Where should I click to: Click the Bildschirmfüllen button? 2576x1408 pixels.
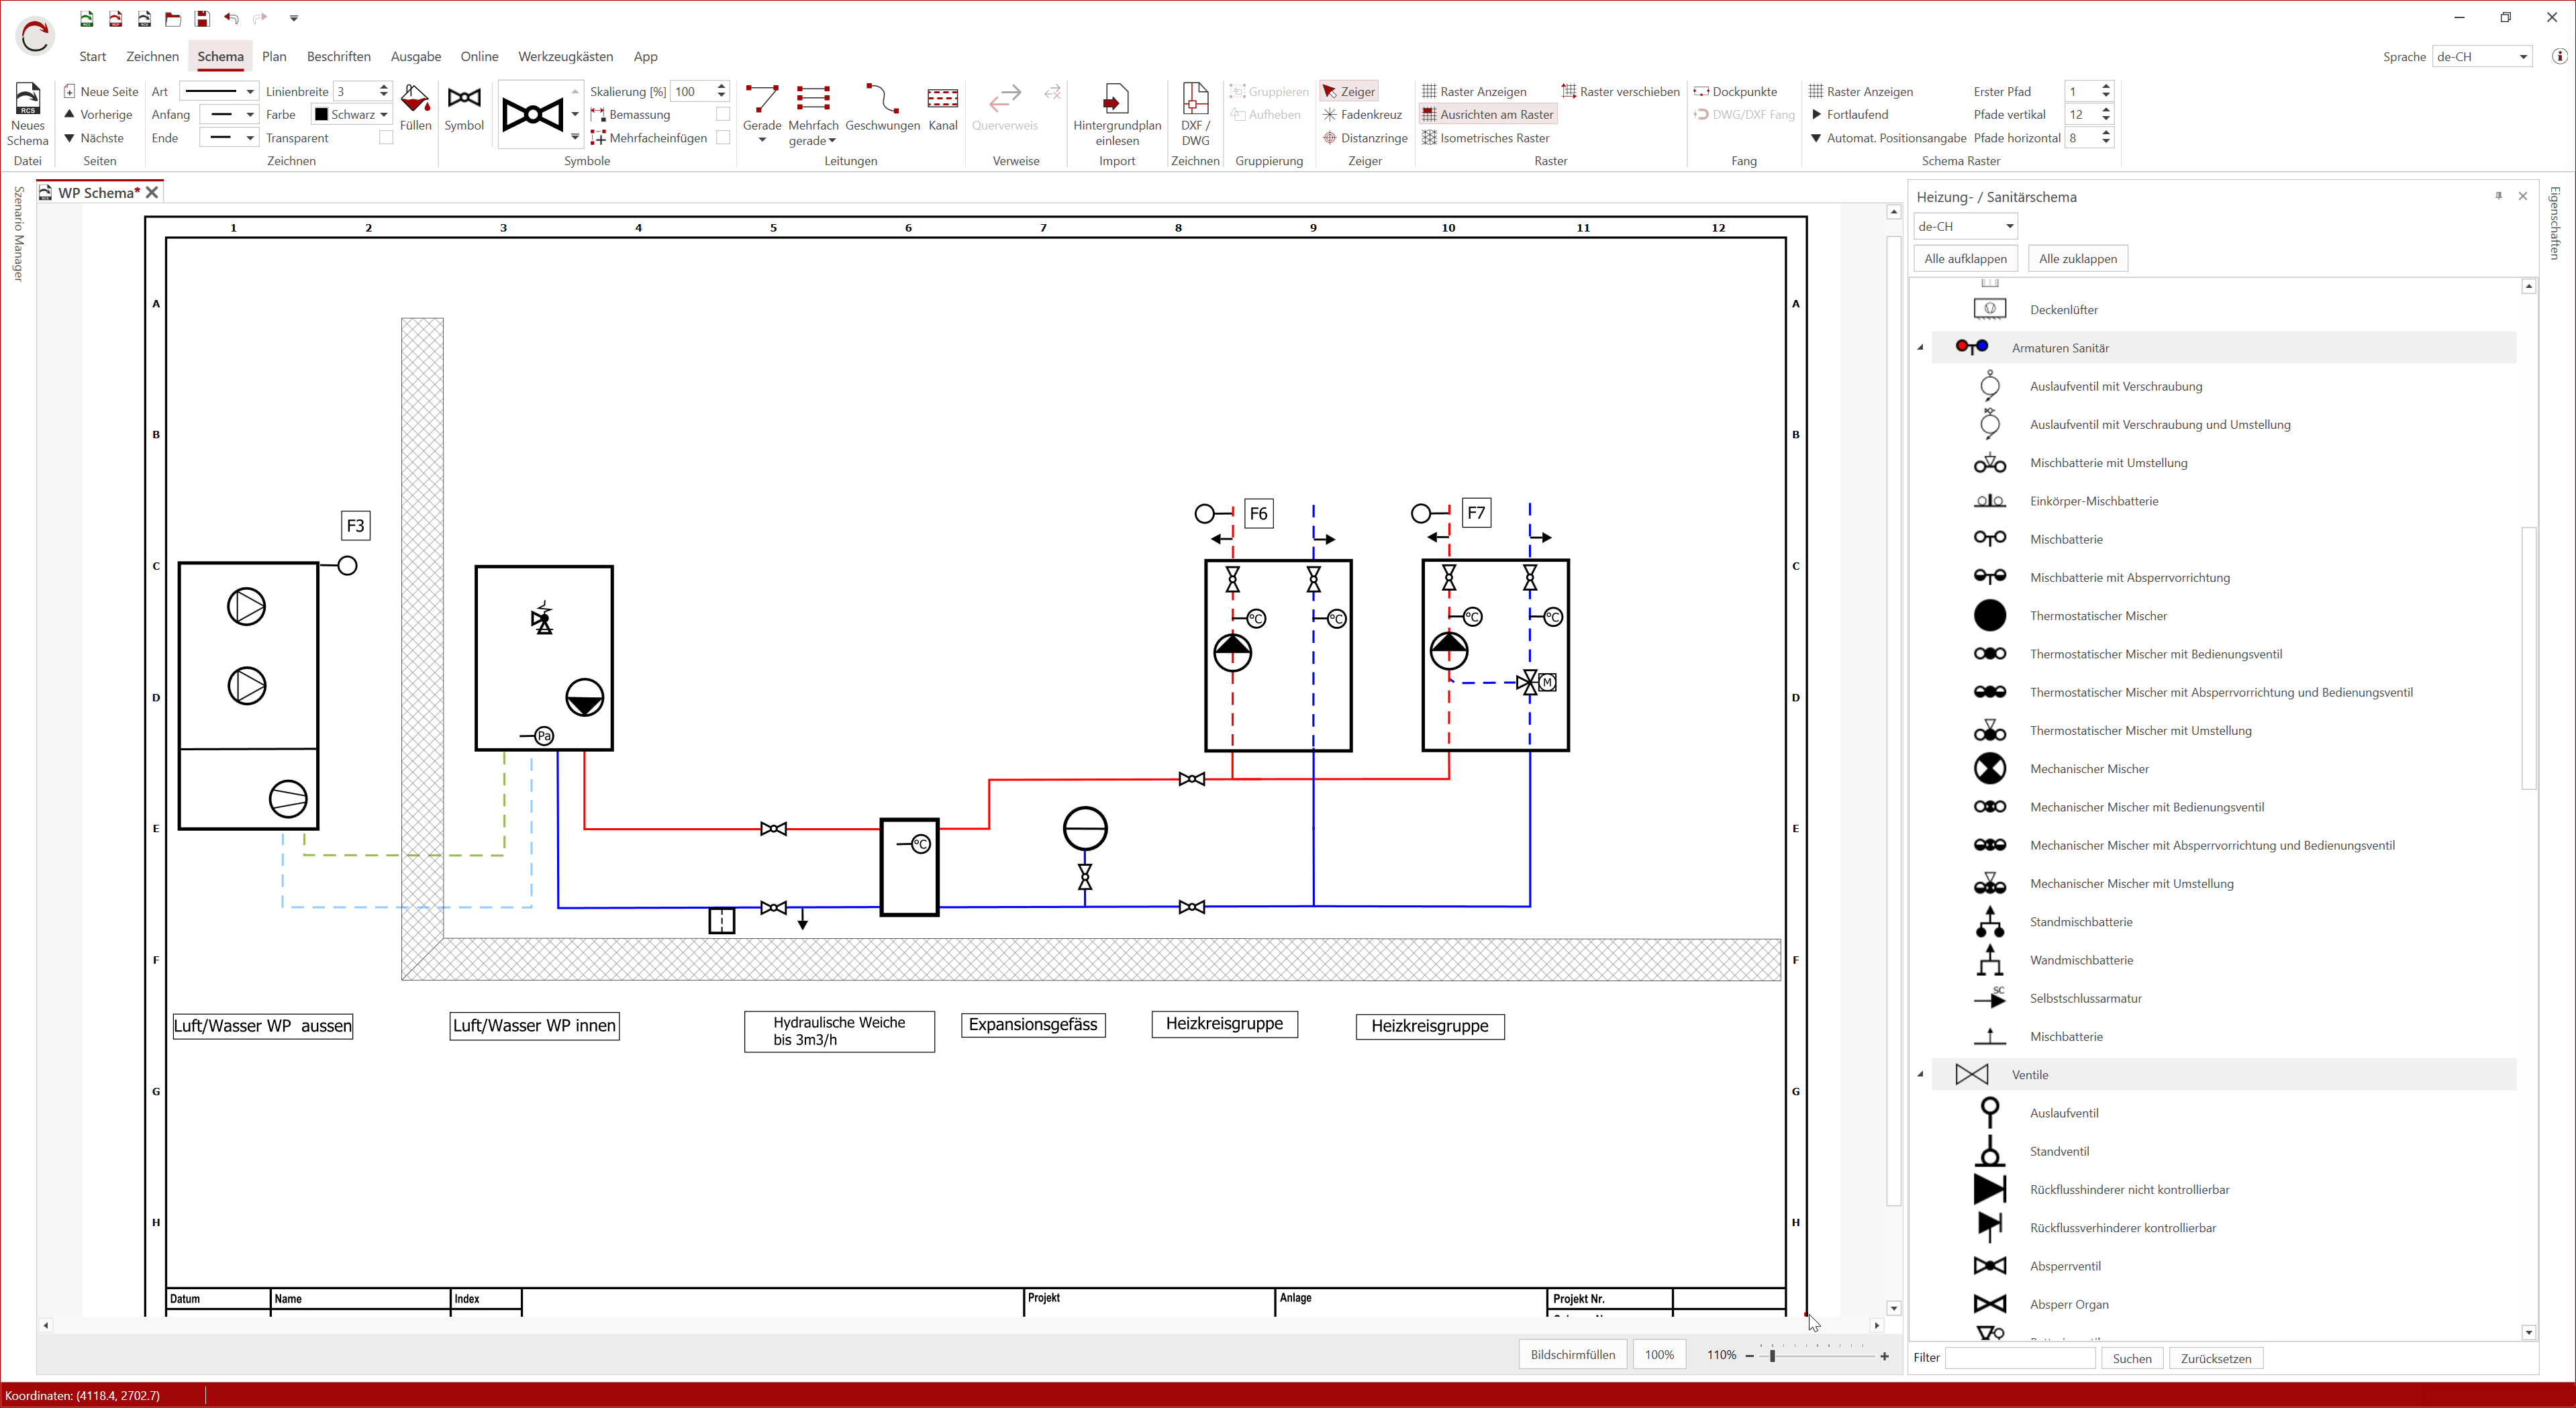[x=1572, y=1355]
